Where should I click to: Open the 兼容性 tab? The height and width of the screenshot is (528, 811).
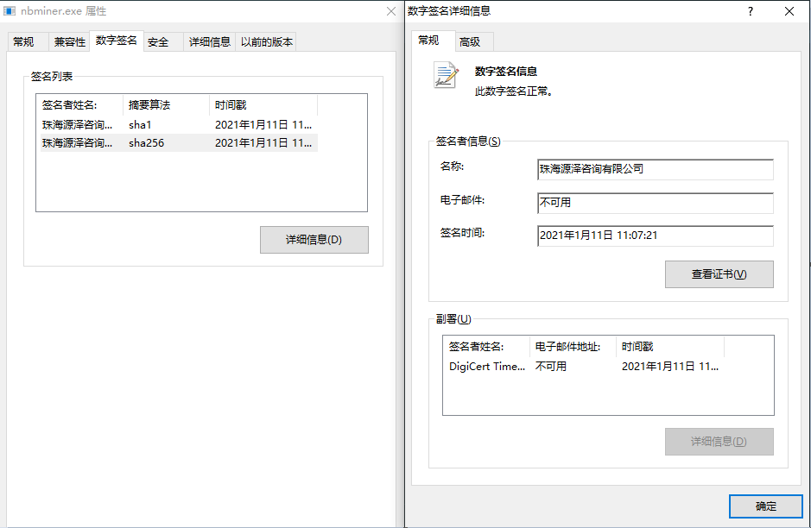(x=69, y=41)
